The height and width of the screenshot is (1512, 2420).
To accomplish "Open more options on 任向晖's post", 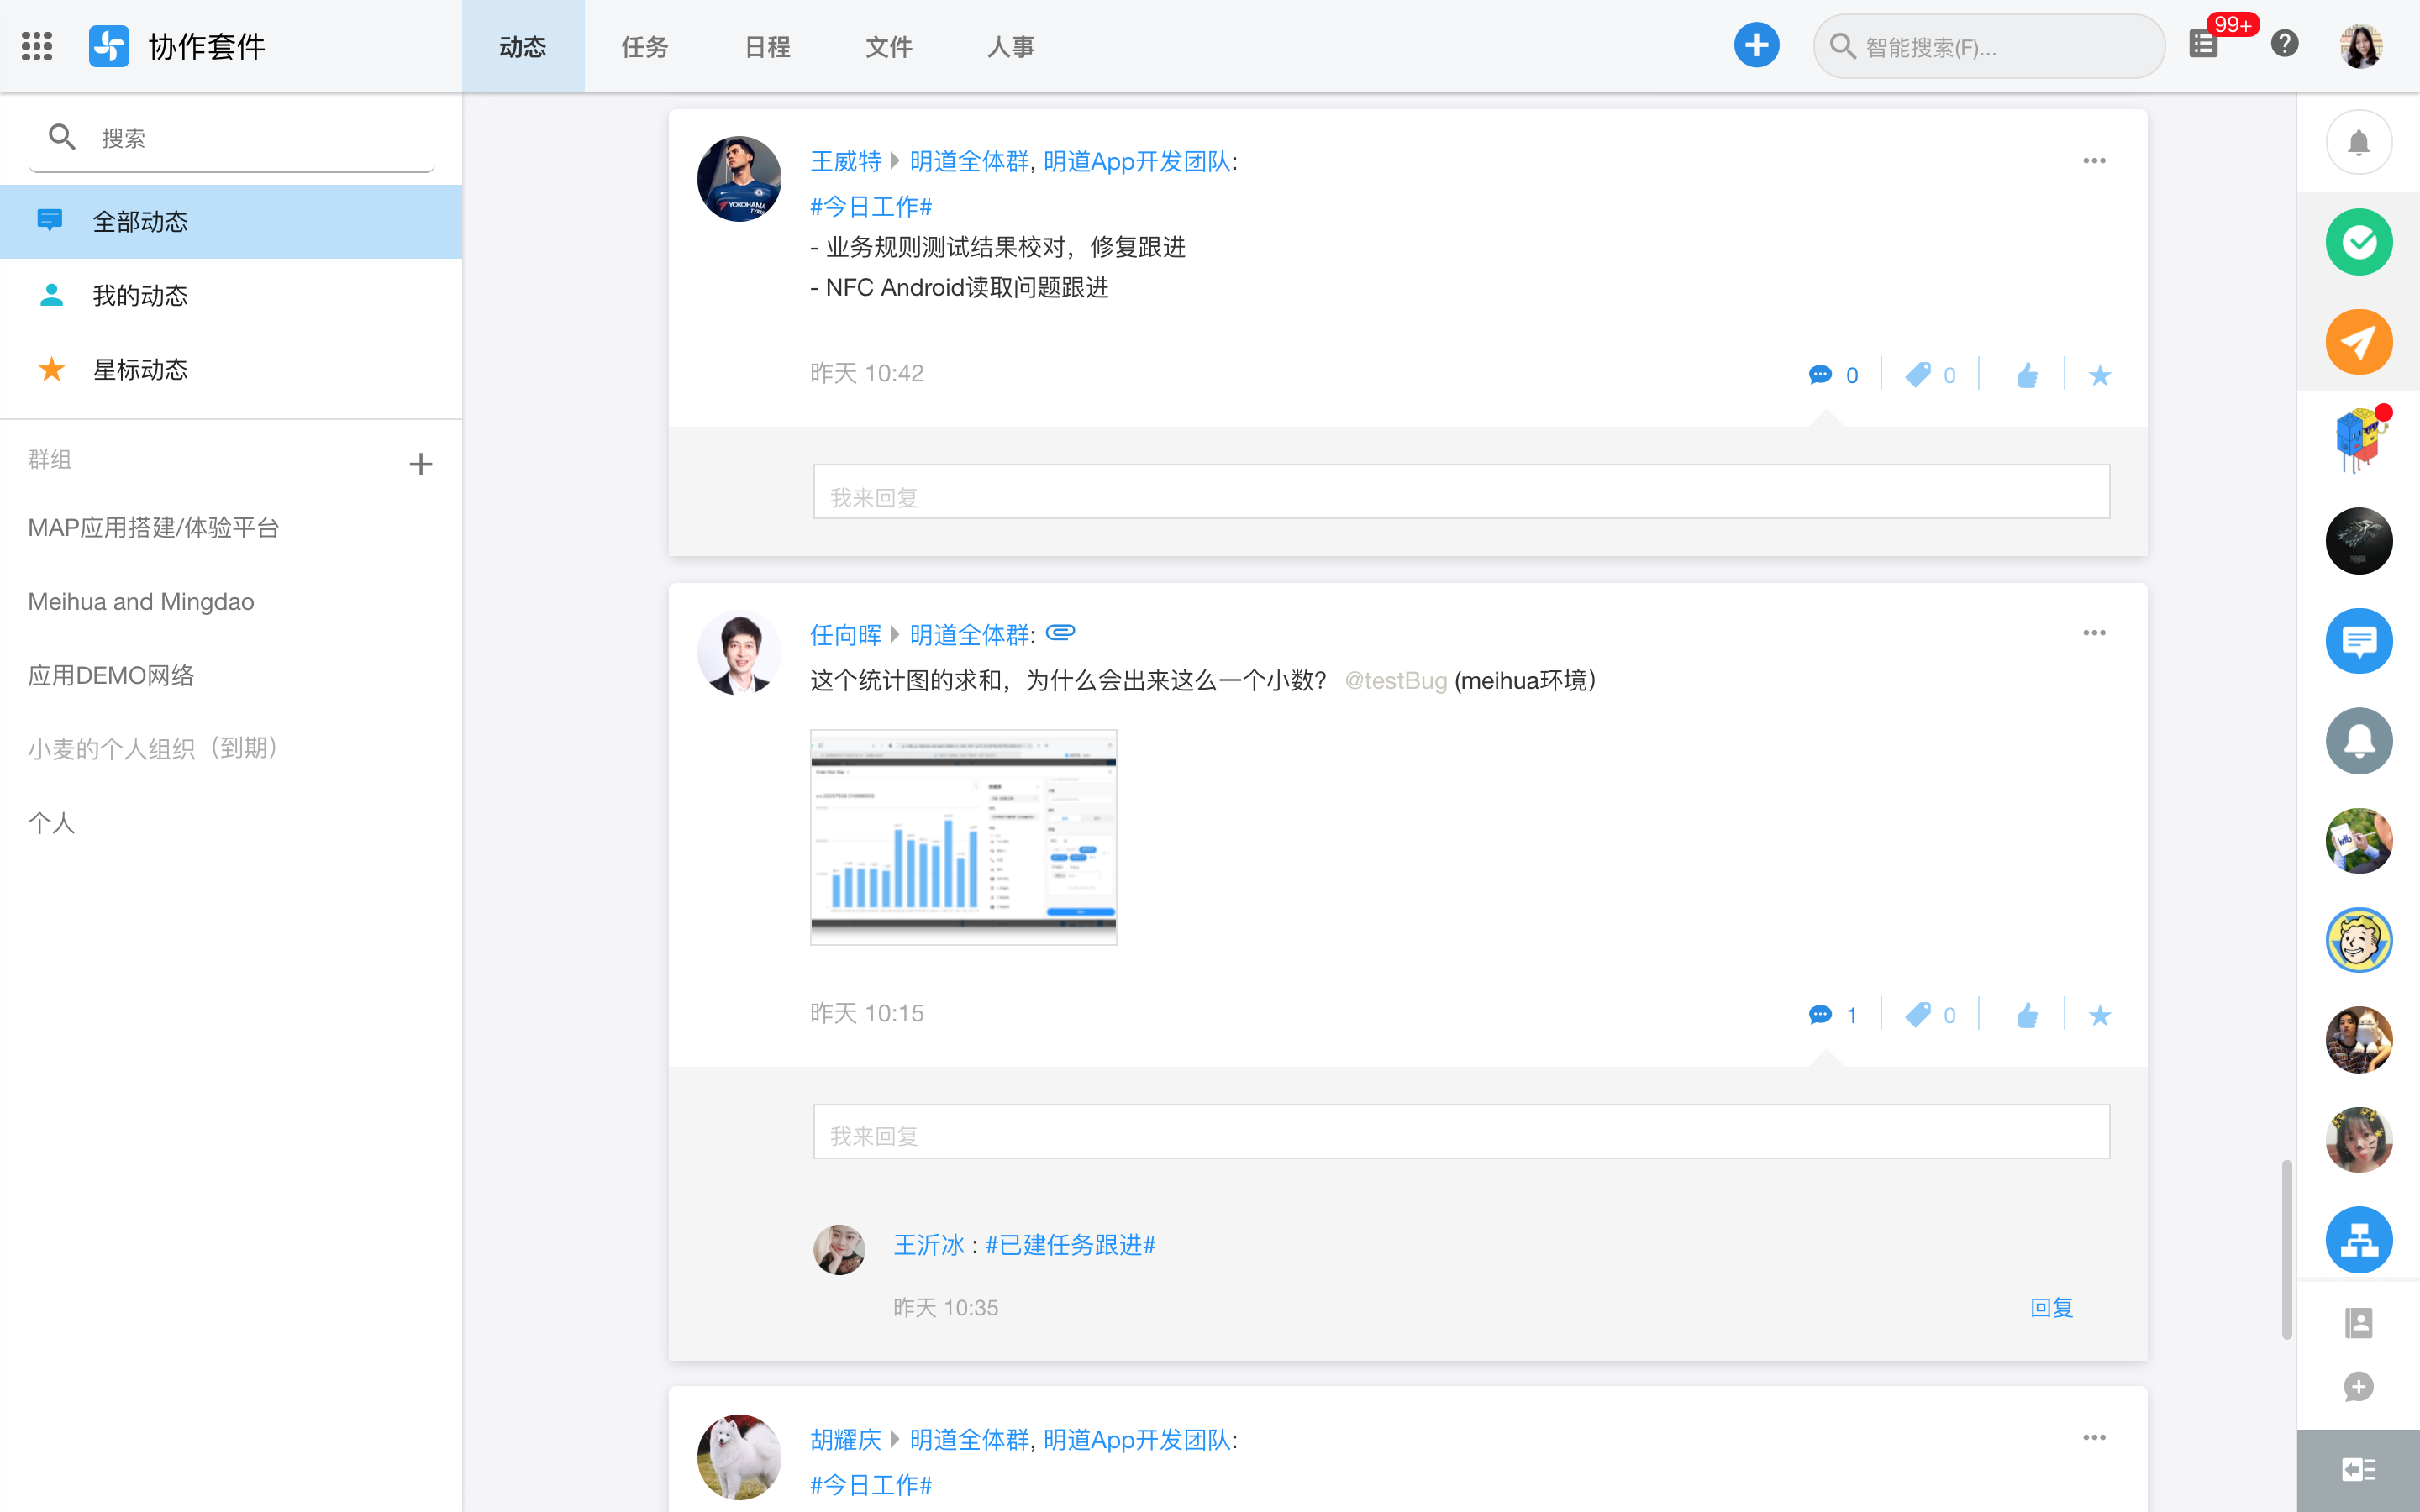I will [2094, 633].
